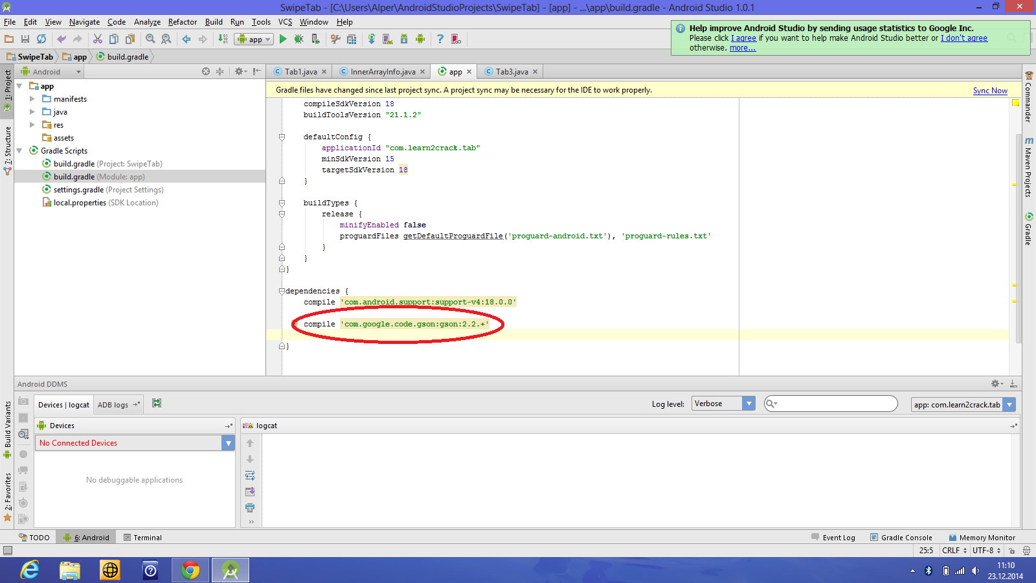Sync project with Gradle files icon
Image resolution: width=1036 pixels, height=583 pixels.
click(372, 39)
